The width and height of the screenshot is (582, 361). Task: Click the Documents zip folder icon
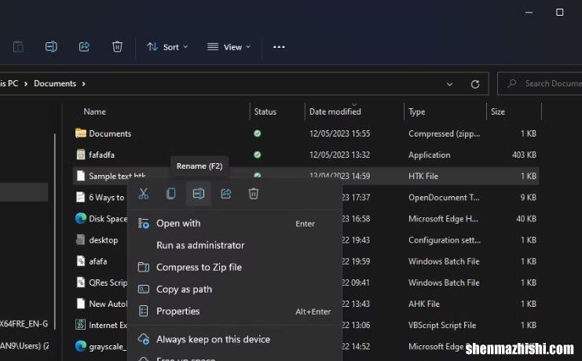[81, 133]
